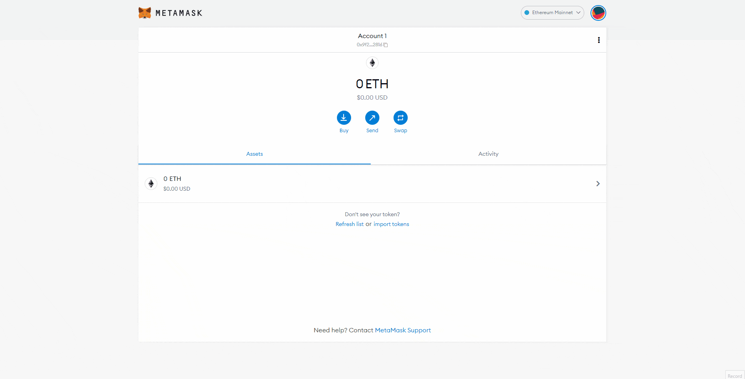745x379 pixels.
Task: Expand ETH asset details with the chevron
Action: pyautogui.click(x=598, y=184)
